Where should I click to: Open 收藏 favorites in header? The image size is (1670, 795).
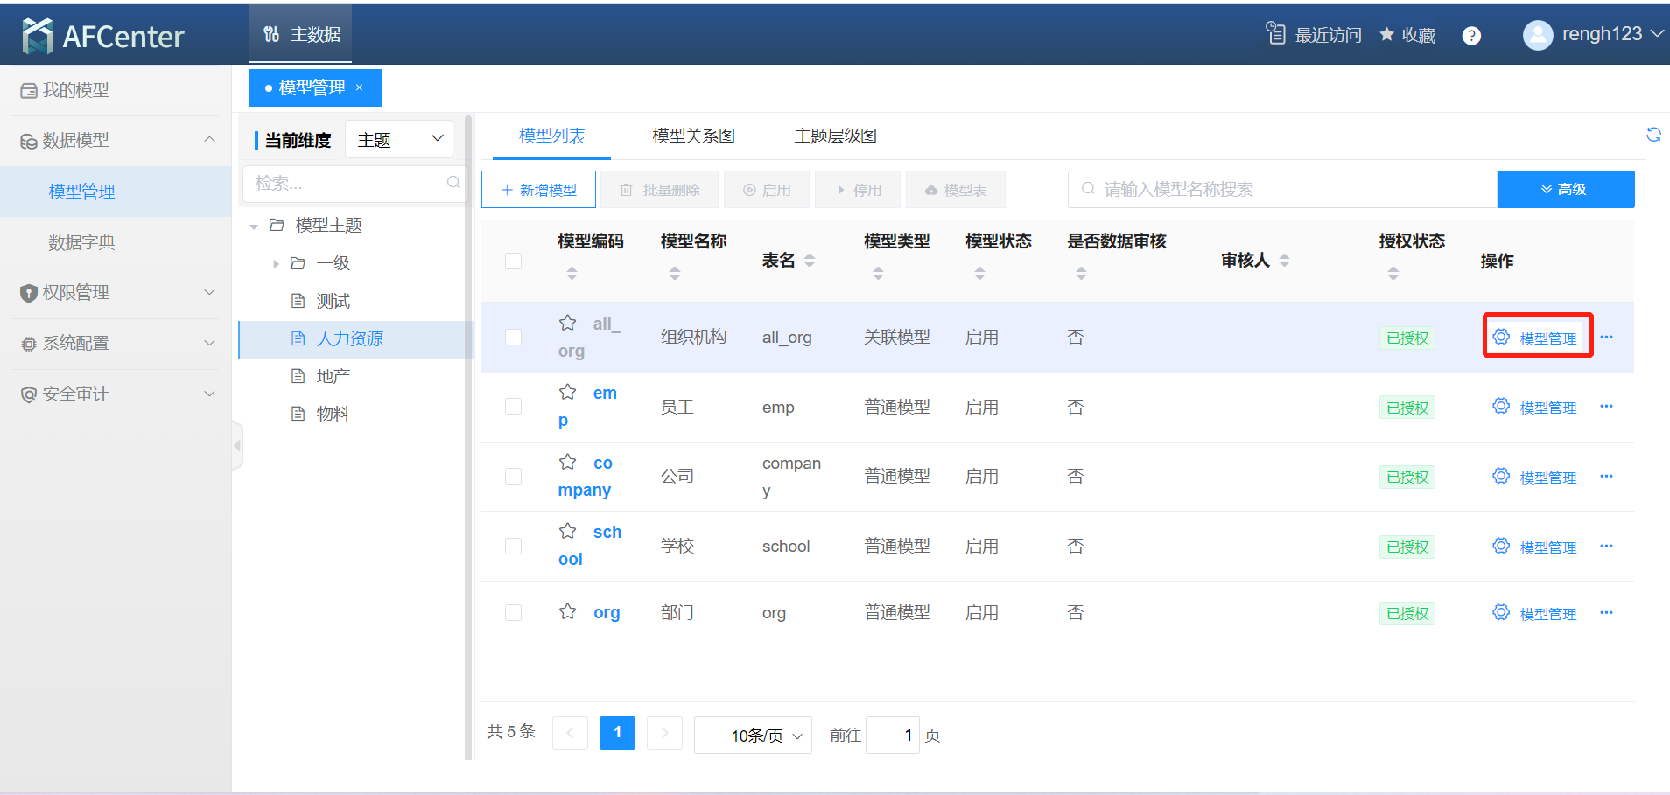1408,35
